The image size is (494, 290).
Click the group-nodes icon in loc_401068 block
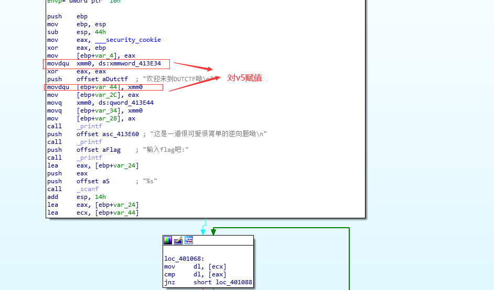(x=189, y=241)
